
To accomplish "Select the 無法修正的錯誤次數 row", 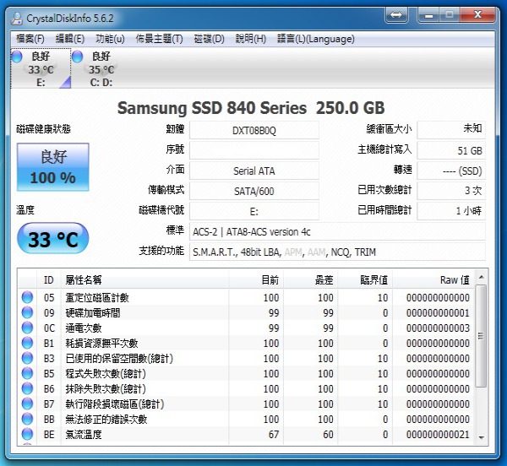I will tap(247, 419).
